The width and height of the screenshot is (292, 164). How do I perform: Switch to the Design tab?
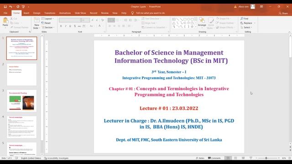36,13
